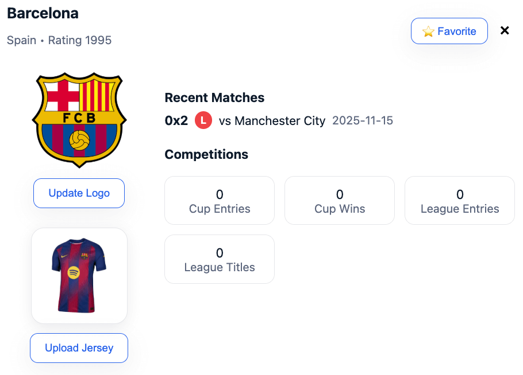
Task: Click the FC Barcelona crest logo
Action: (x=79, y=120)
